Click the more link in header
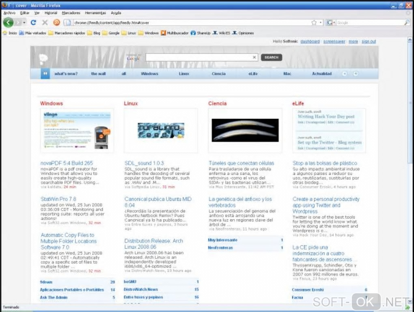 (353, 41)
